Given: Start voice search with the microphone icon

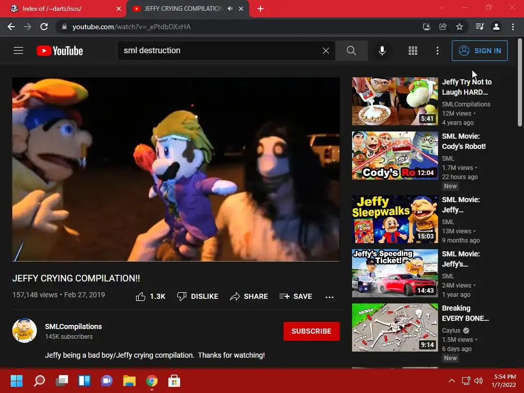Looking at the screenshot, I should pyautogui.click(x=382, y=51).
